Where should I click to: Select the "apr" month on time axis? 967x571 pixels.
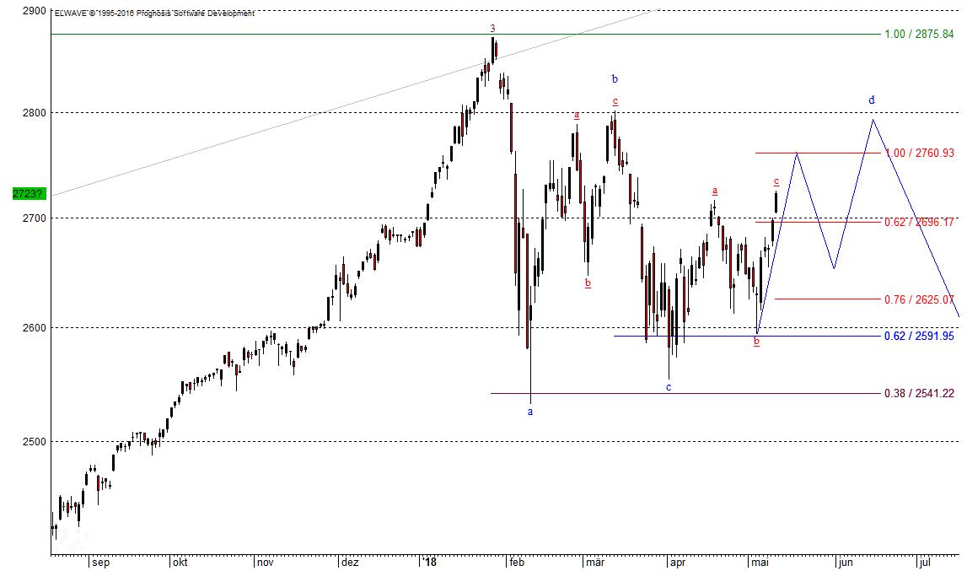pos(678,563)
